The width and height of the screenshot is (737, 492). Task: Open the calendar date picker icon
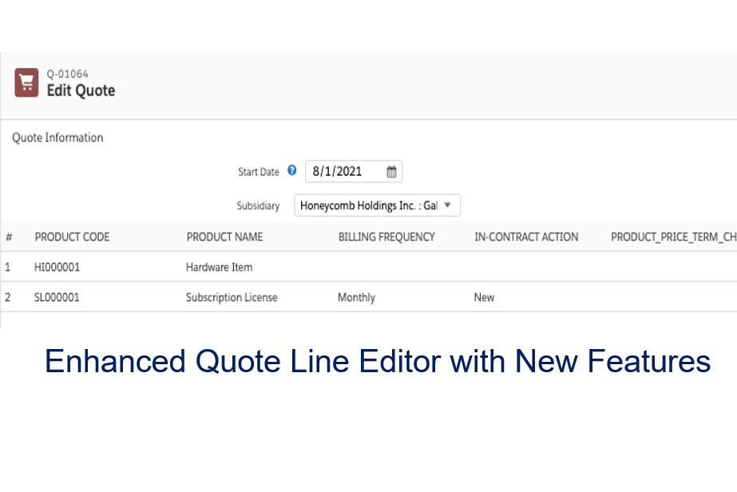tap(391, 172)
